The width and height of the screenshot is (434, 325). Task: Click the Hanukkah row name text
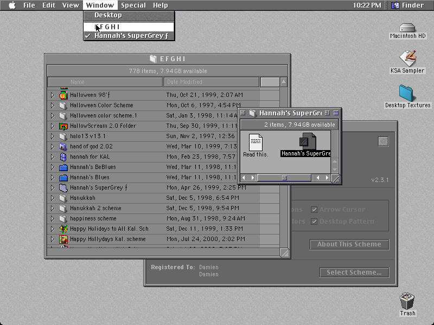point(82,198)
